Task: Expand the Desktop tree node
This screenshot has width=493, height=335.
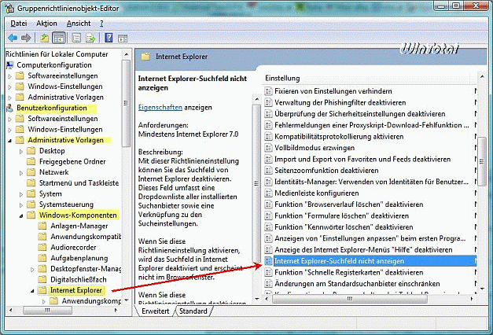Action: point(21,151)
